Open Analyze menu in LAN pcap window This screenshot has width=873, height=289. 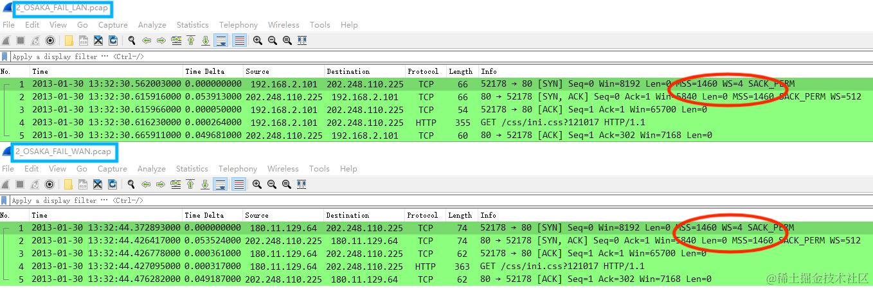[152, 25]
